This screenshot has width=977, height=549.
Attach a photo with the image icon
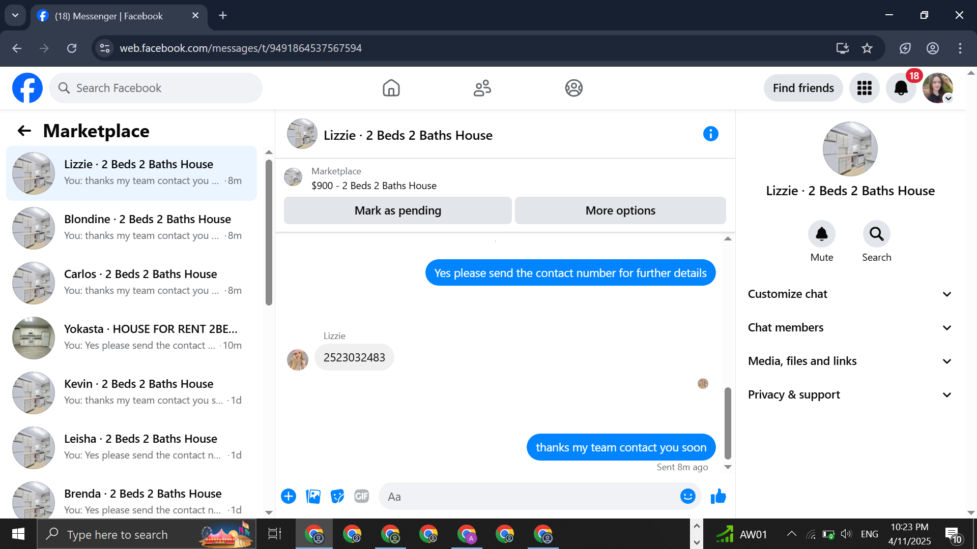[313, 496]
